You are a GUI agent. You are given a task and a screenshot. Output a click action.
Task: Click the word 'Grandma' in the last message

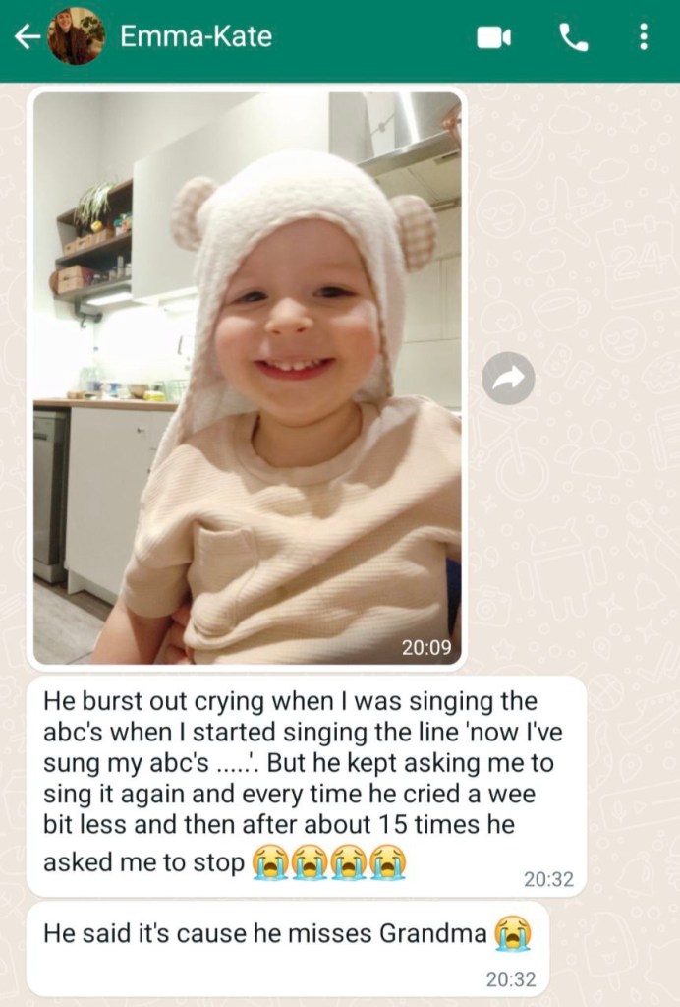[x=433, y=933]
